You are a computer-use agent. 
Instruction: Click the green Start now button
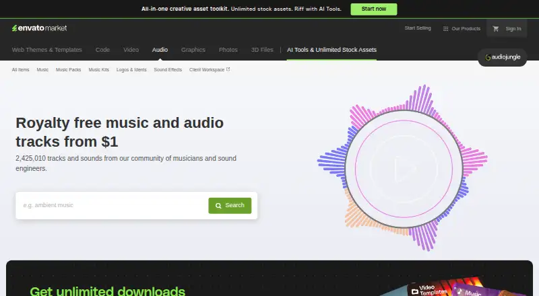point(374,9)
